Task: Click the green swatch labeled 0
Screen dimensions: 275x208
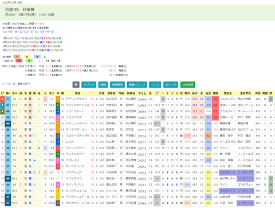Action: coord(29,61)
